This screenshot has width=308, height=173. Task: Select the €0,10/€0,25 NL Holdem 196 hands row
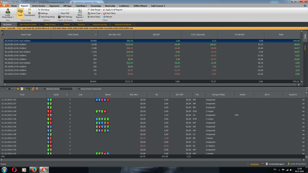point(152,67)
